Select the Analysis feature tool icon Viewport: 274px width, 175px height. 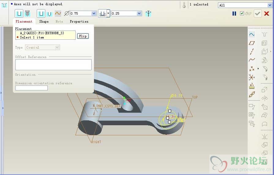pos(252,86)
